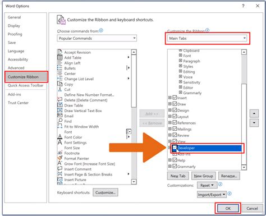Image resolution: width=266 pixels, height=216 pixels.
Task: Expand the Styles group node
Action: [180, 66]
